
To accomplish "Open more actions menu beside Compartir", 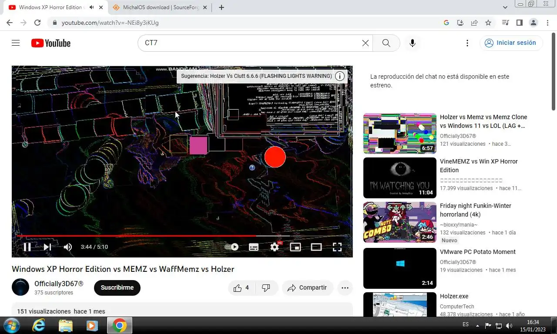I will pos(345,288).
